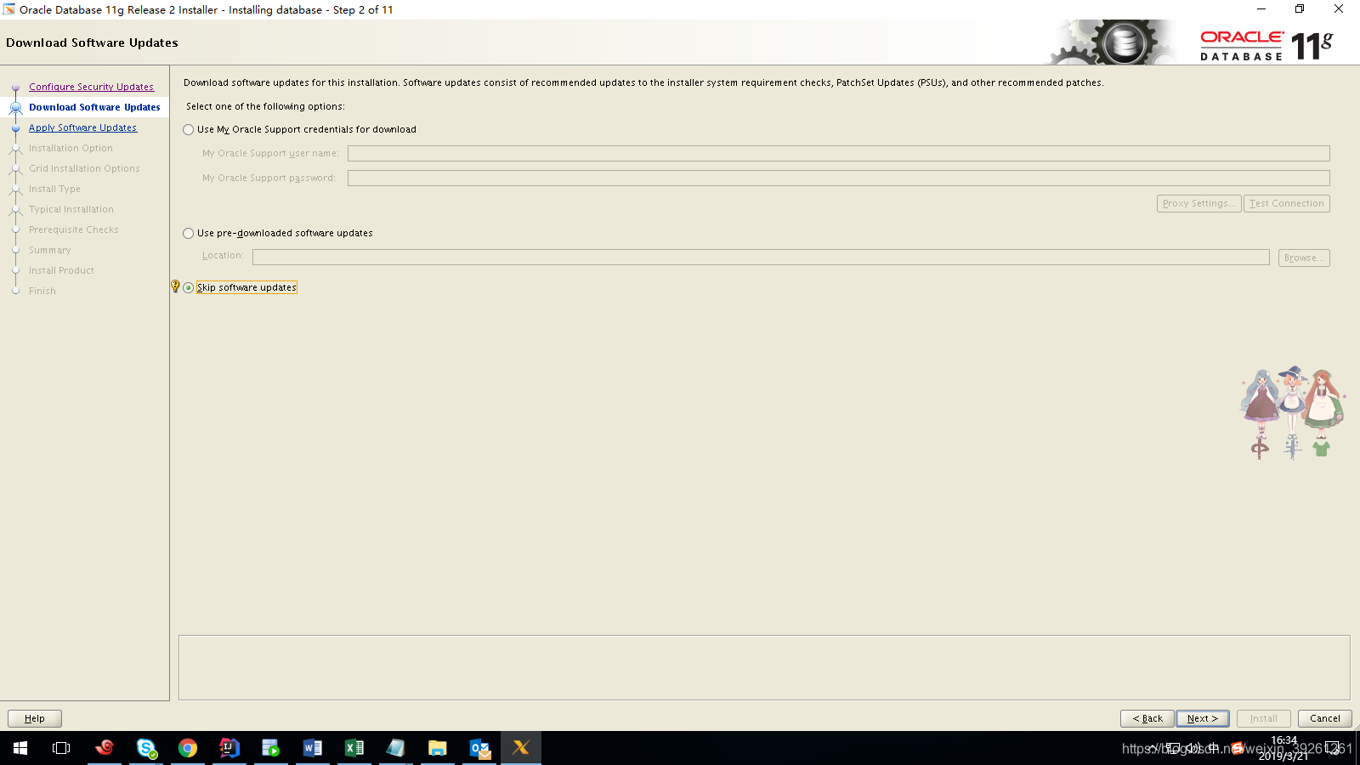This screenshot has width=1360, height=765.
Task: Click Install Type step in sidebar
Action: [x=54, y=189]
